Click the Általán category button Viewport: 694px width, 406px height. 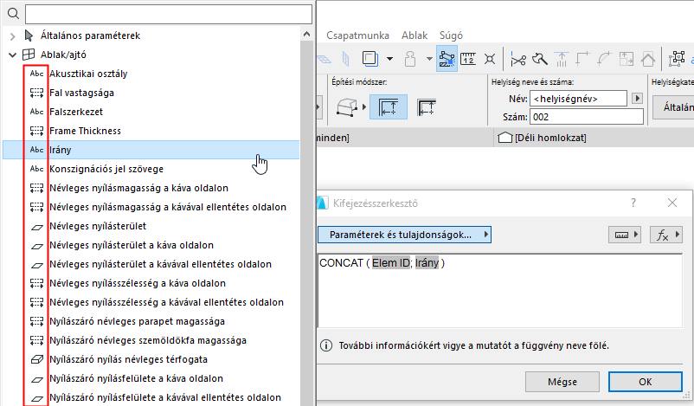tap(673, 107)
